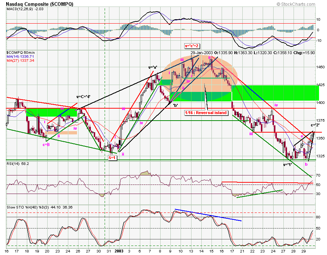Select the 1325 price axis label
The height and width of the screenshot is (255, 327).
tap(320, 156)
